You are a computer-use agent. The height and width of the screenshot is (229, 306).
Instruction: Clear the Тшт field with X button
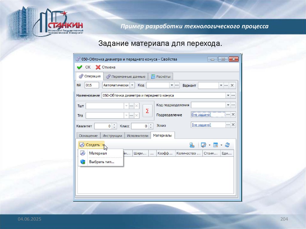[136, 106]
